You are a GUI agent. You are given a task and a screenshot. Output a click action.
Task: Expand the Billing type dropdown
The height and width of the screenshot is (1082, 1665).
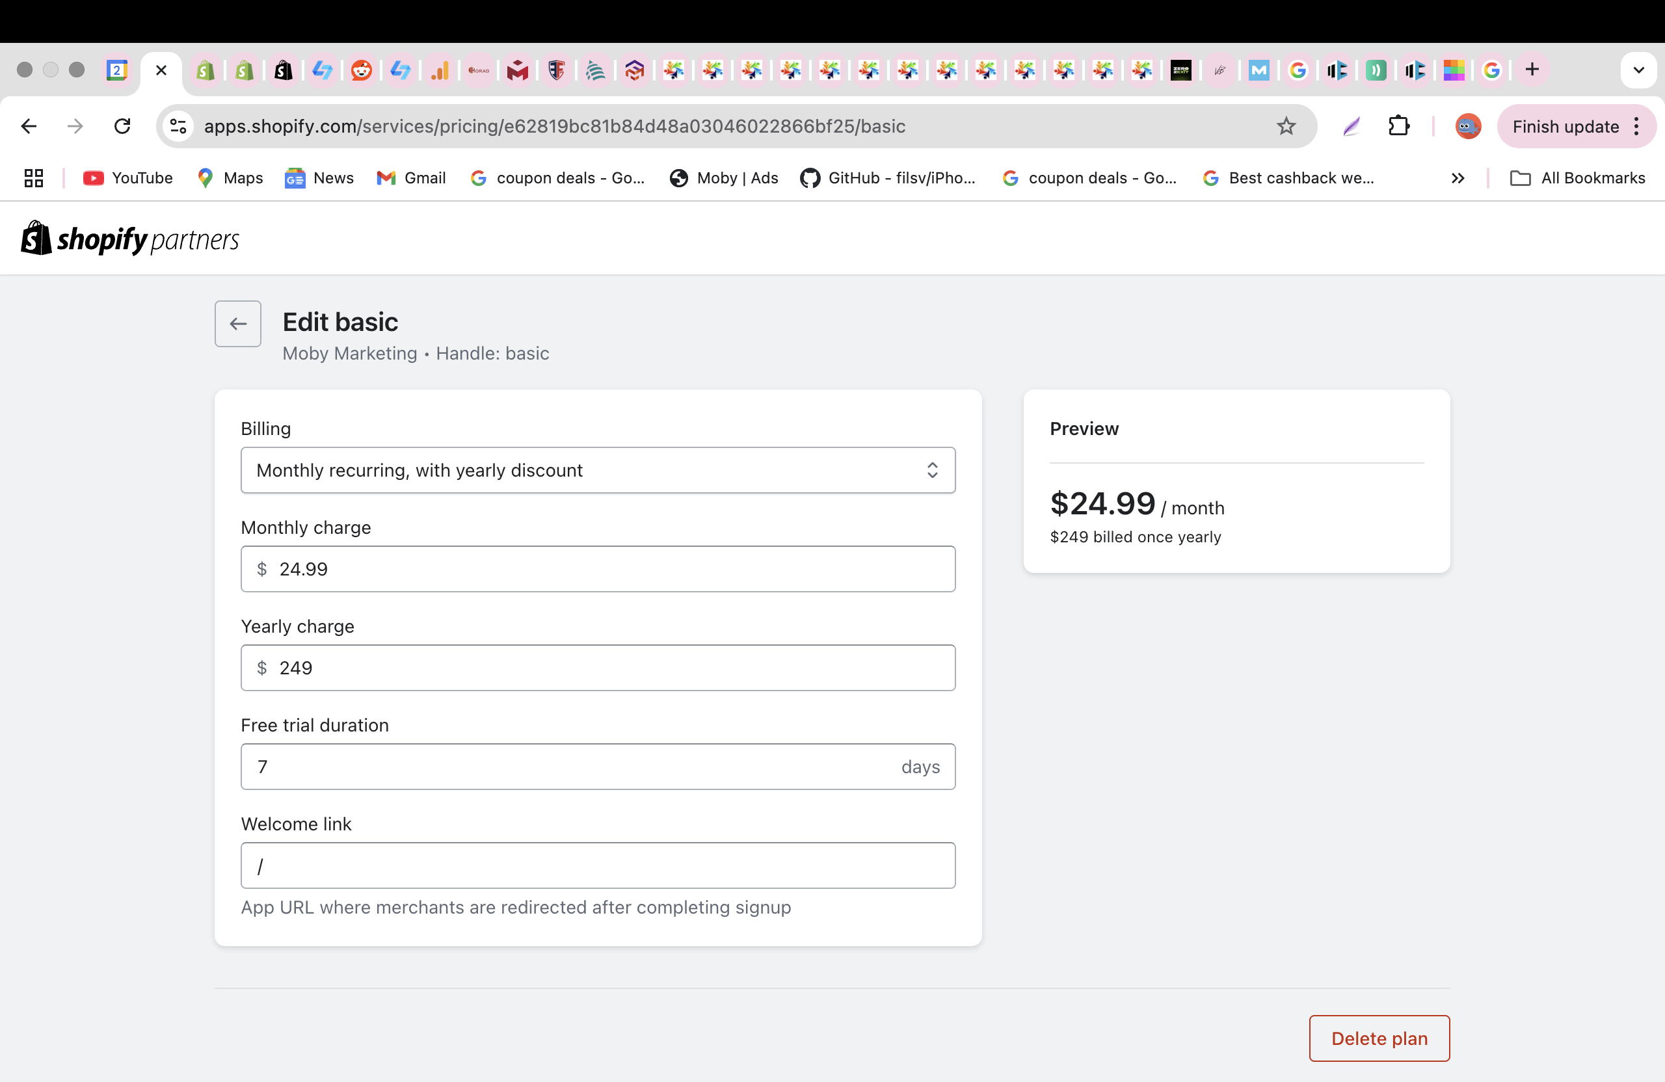click(598, 470)
